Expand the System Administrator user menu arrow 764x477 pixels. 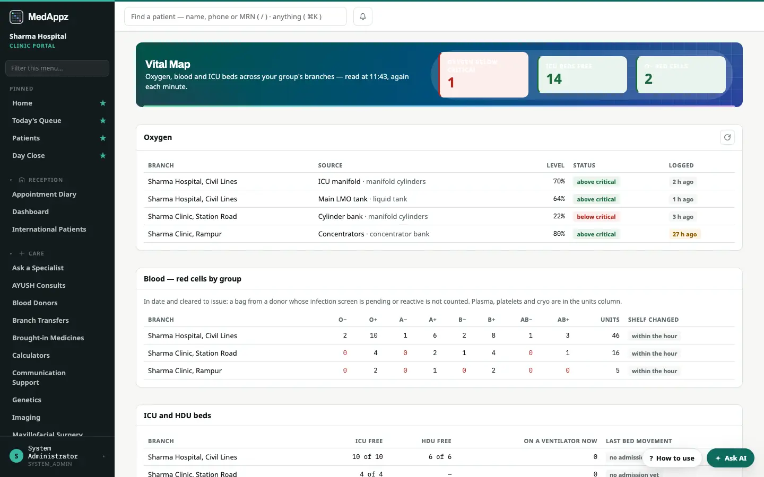(104, 456)
